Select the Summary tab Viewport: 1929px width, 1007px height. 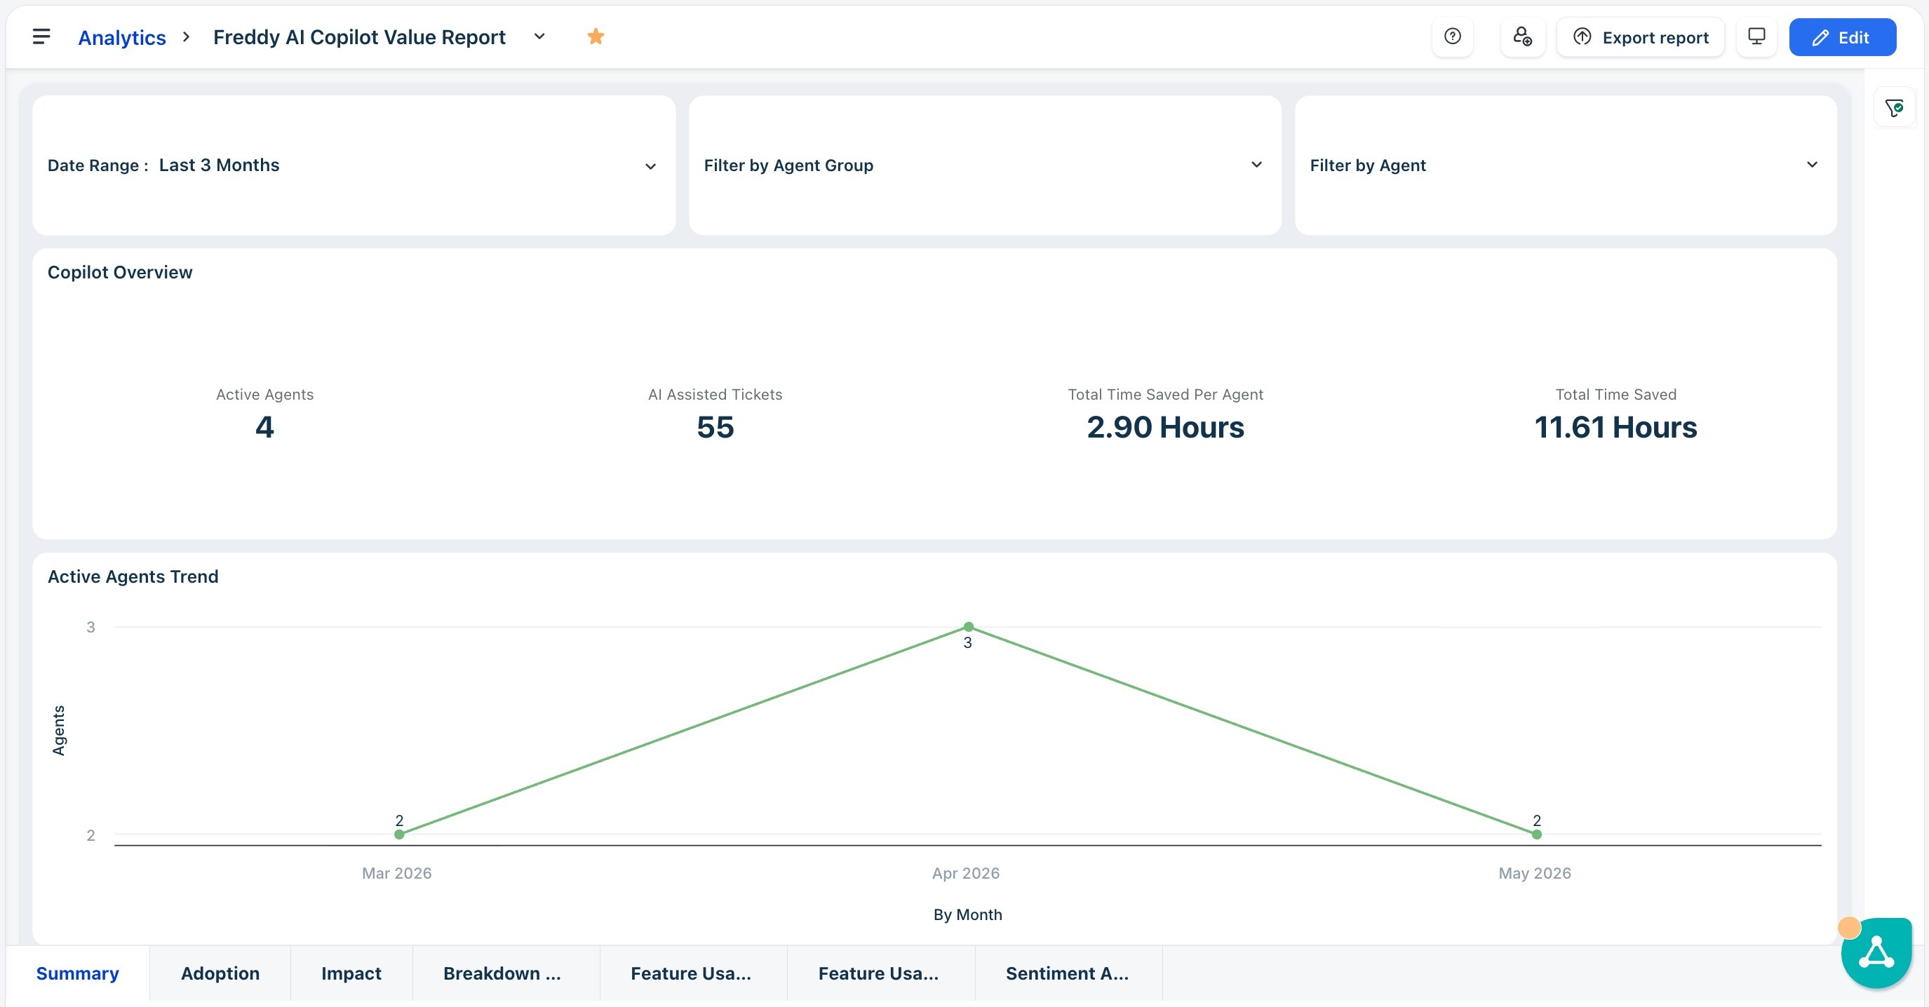tap(78, 973)
